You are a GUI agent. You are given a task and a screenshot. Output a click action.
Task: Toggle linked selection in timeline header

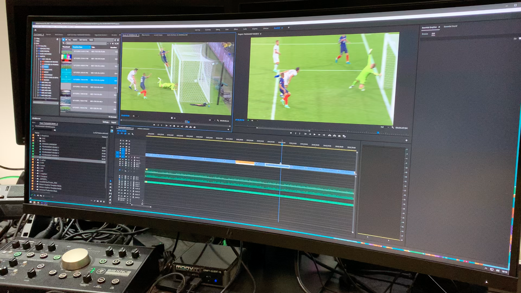pos(125,133)
